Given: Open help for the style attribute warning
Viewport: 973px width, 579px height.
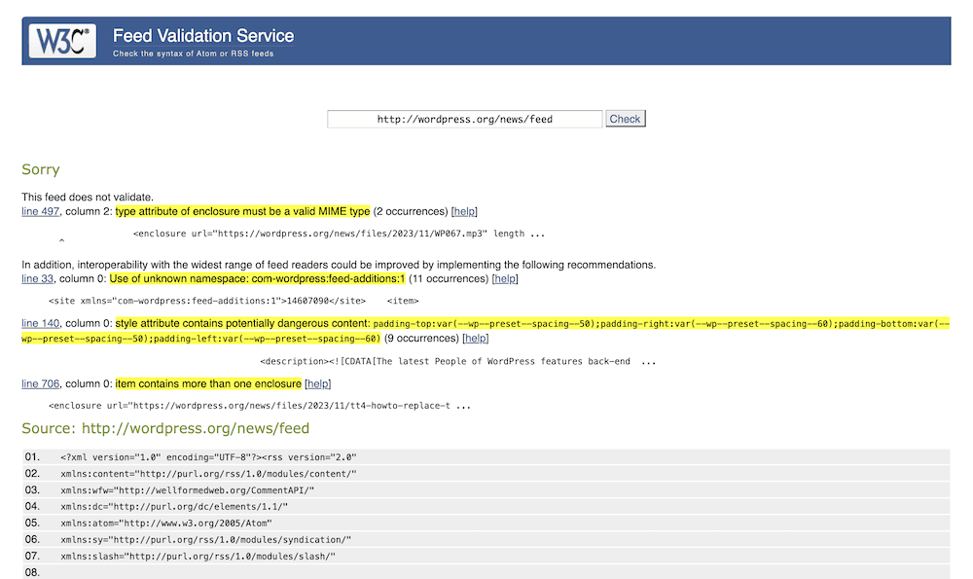Looking at the screenshot, I should point(475,339).
